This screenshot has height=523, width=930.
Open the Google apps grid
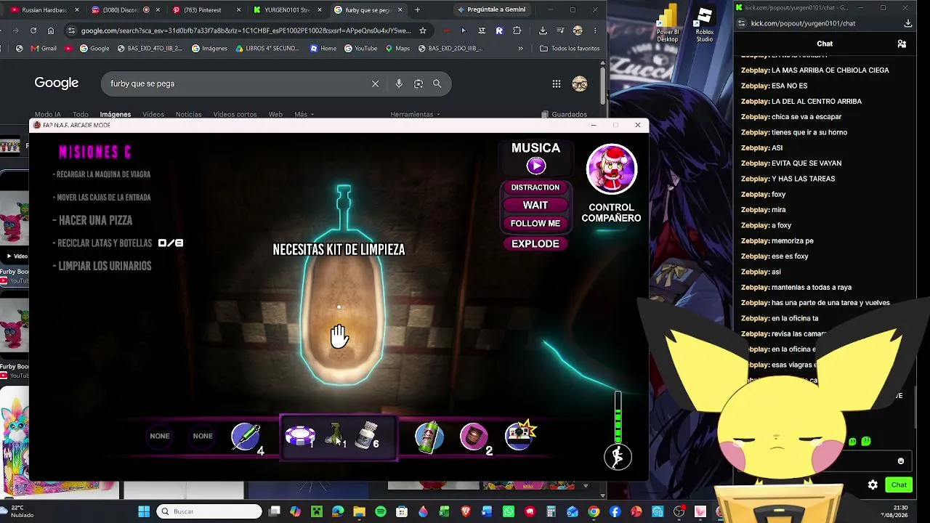(557, 84)
